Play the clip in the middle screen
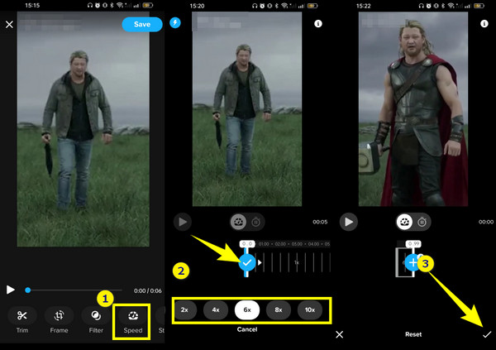This screenshot has width=496, height=350. pos(183,222)
